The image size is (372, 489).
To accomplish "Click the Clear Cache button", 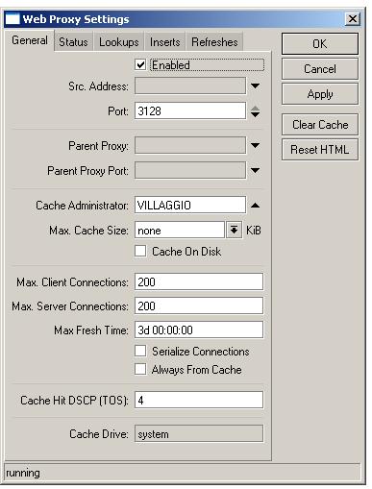I will point(320,124).
